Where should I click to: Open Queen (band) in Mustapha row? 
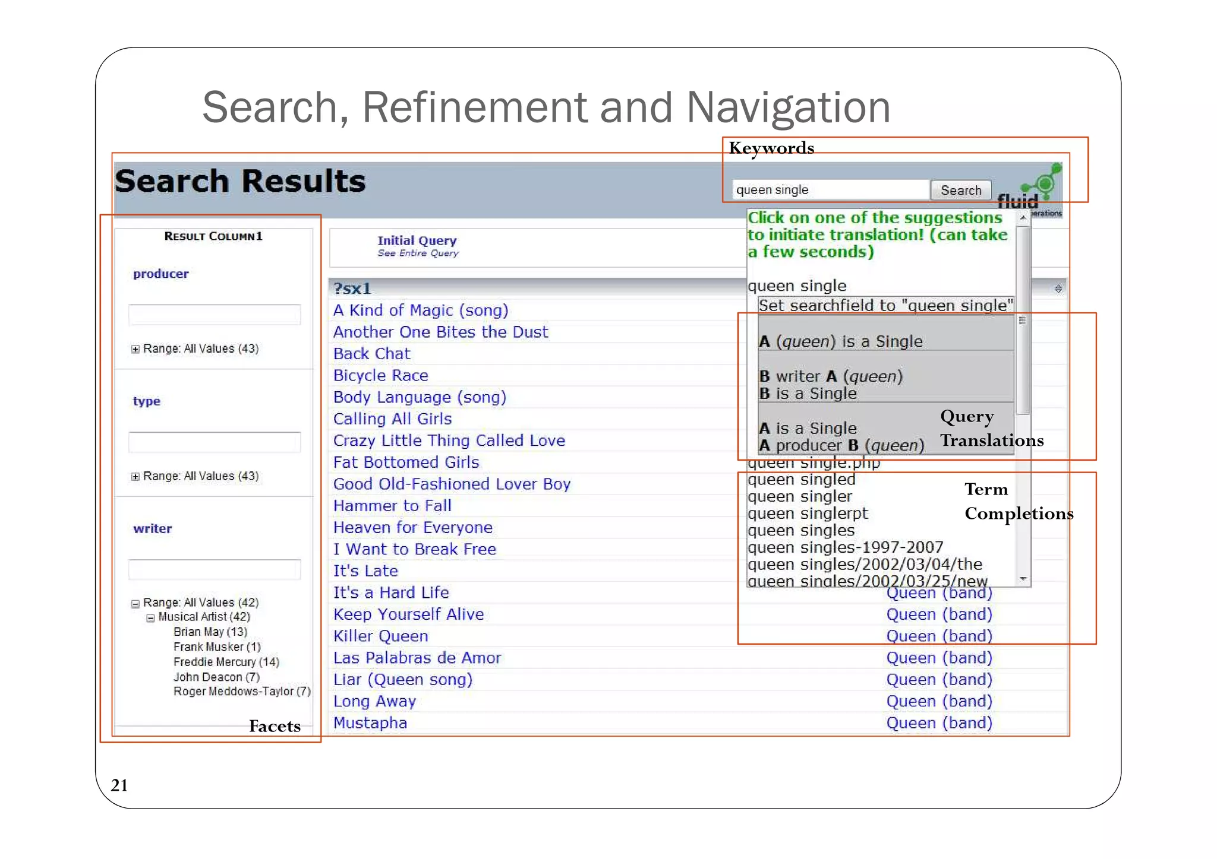(x=939, y=723)
